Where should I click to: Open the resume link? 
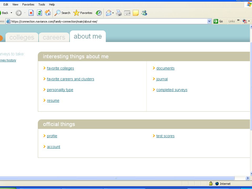click(x=53, y=101)
